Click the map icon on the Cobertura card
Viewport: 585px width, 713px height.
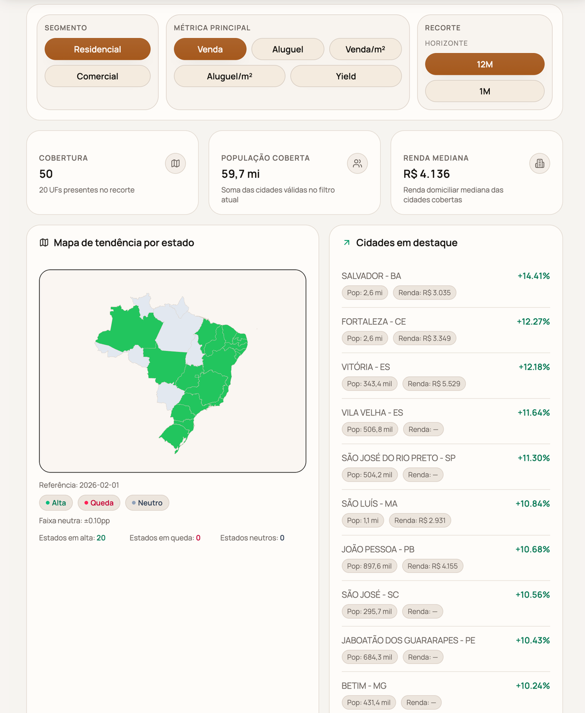click(175, 163)
